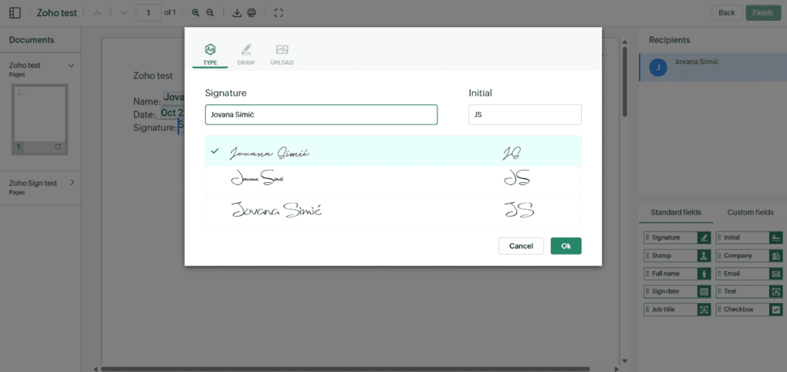Rotate page 1 using thumbnail icon
Screen dimensions: 787x372
click(58, 147)
